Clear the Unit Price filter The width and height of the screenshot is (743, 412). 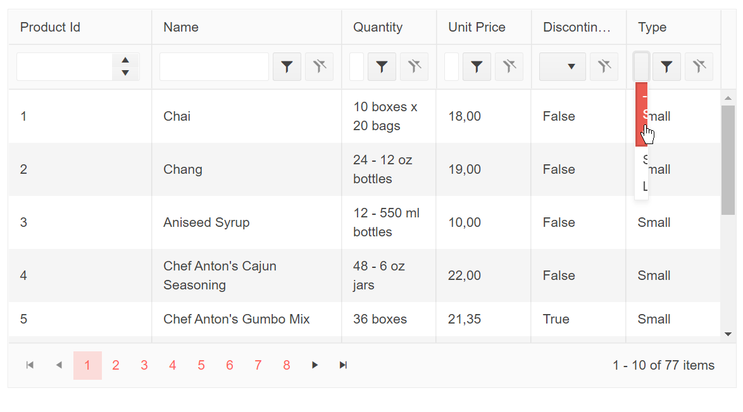click(x=509, y=66)
